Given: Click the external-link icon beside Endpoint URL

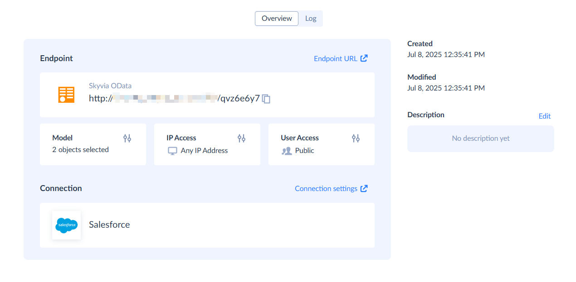Looking at the screenshot, I should (364, 58).
